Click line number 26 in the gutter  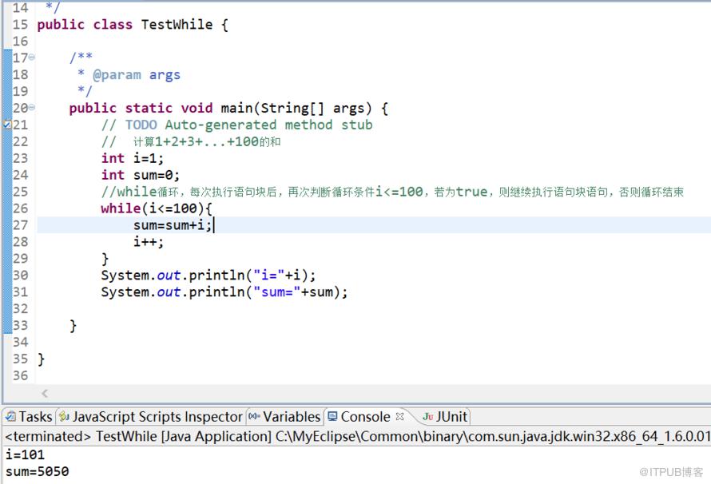(x=21, y=208)
